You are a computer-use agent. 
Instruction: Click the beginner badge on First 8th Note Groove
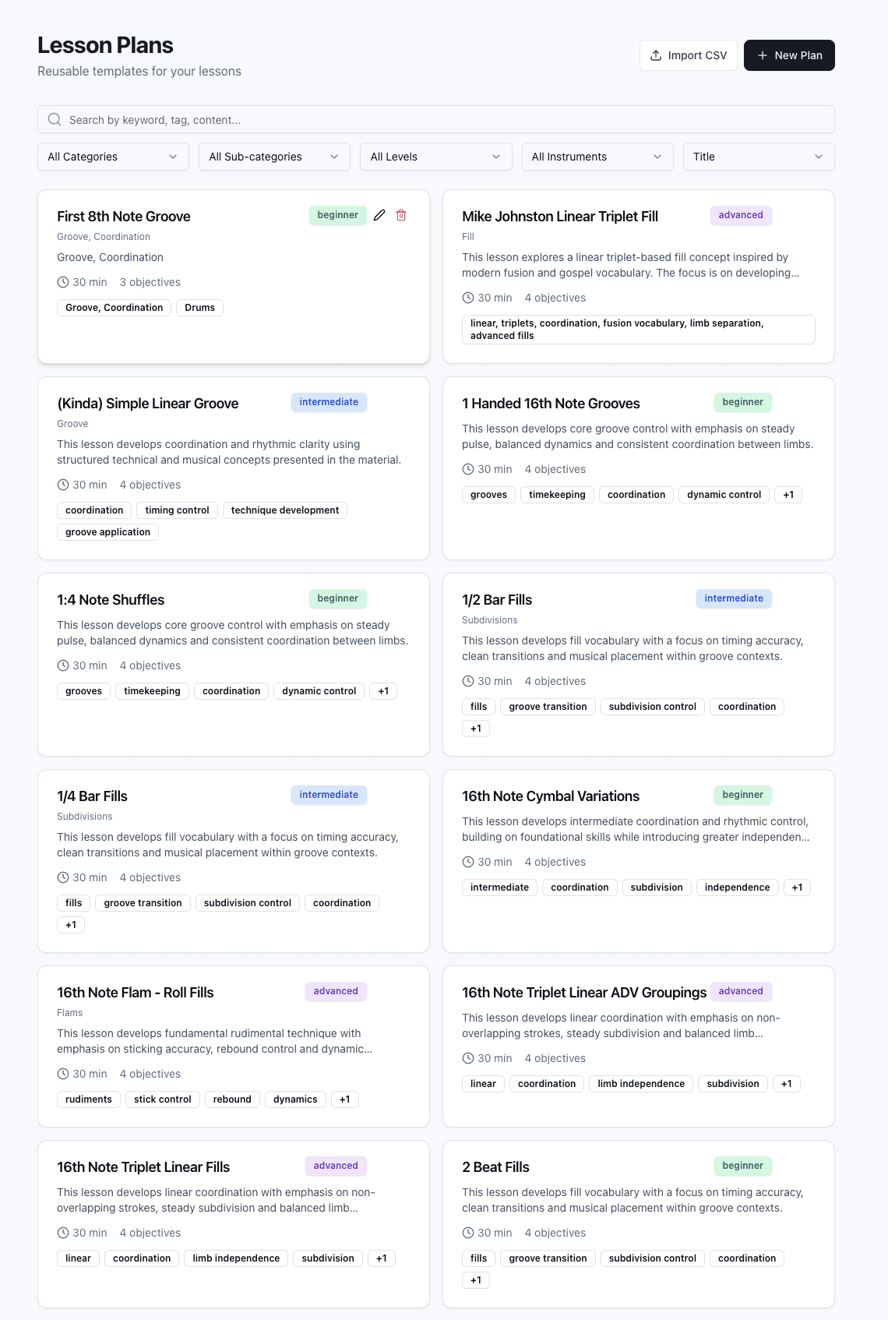point(338,215)
